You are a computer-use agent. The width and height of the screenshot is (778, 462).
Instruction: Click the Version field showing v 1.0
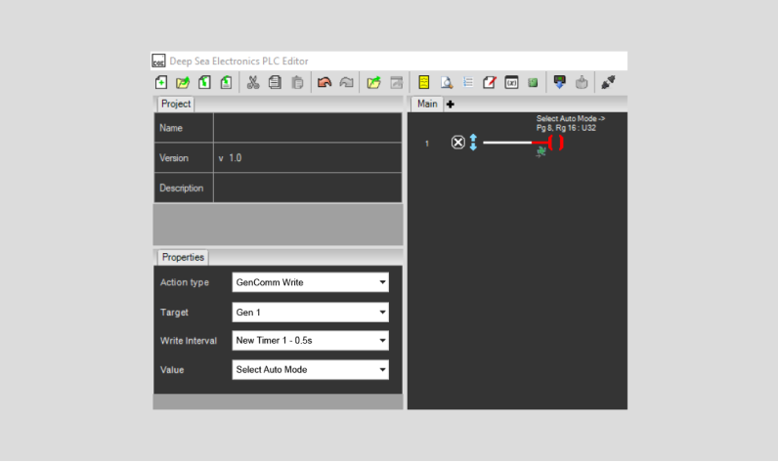click(x=308, y=158)
